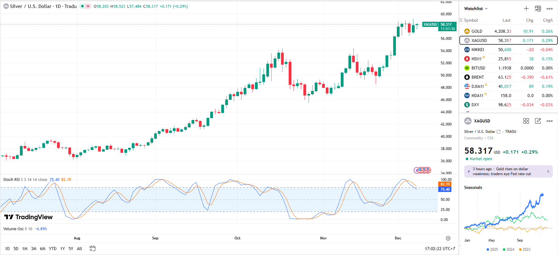Open external link next to Silver / U.S. Dollar

click(499, 132)
